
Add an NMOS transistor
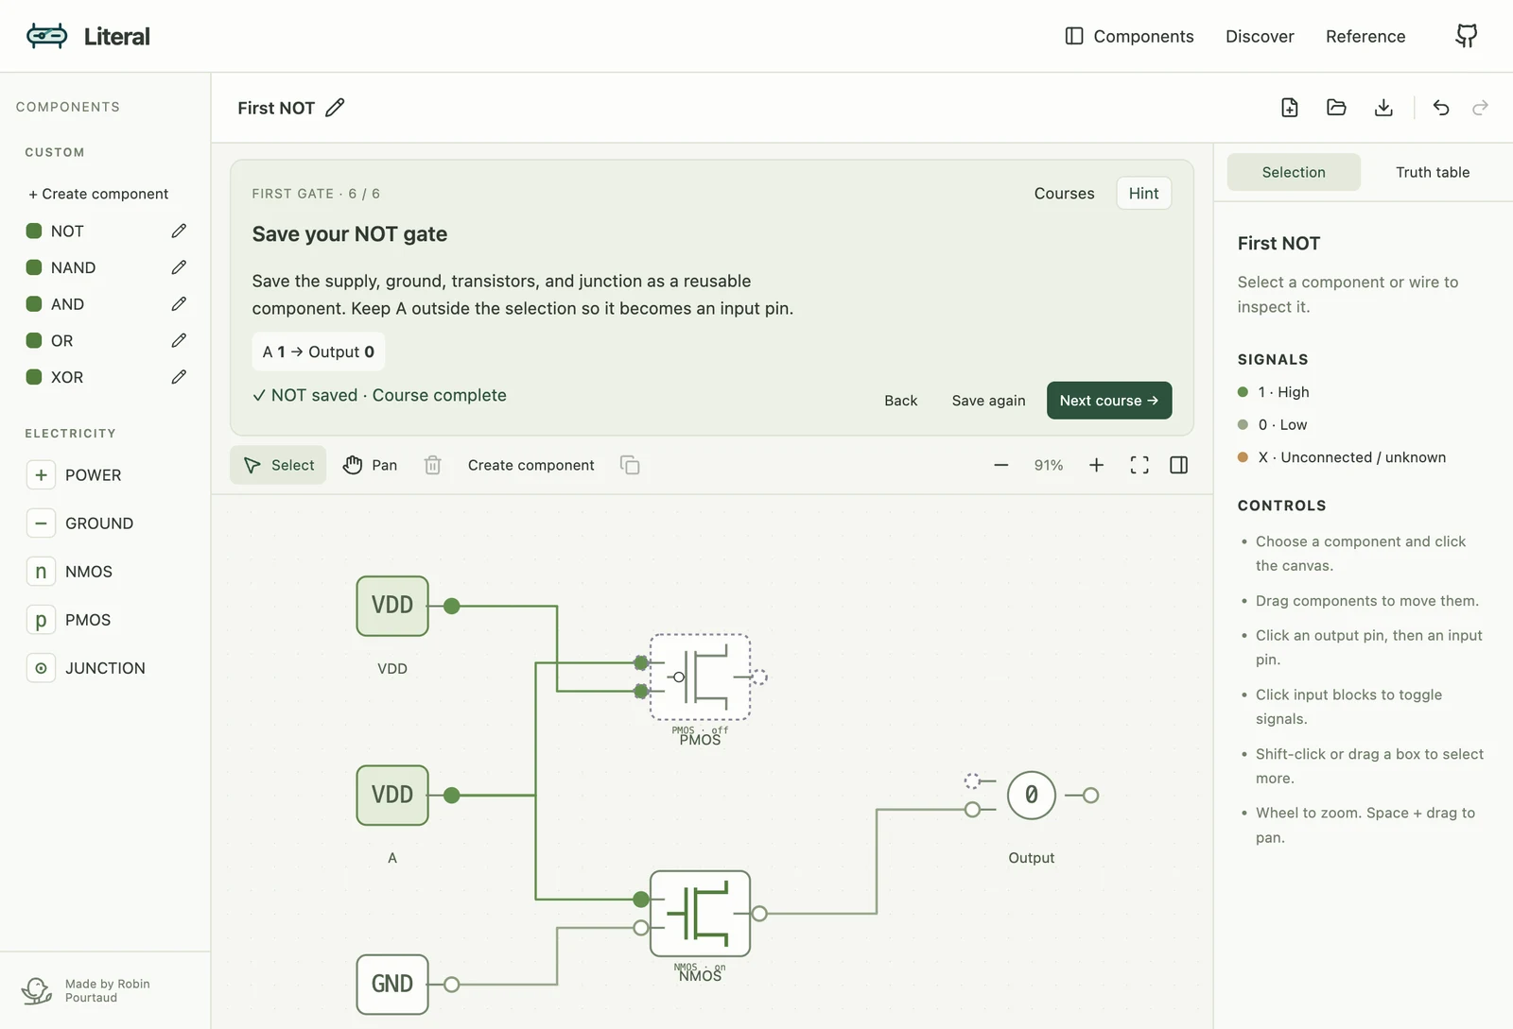[70, 572]
